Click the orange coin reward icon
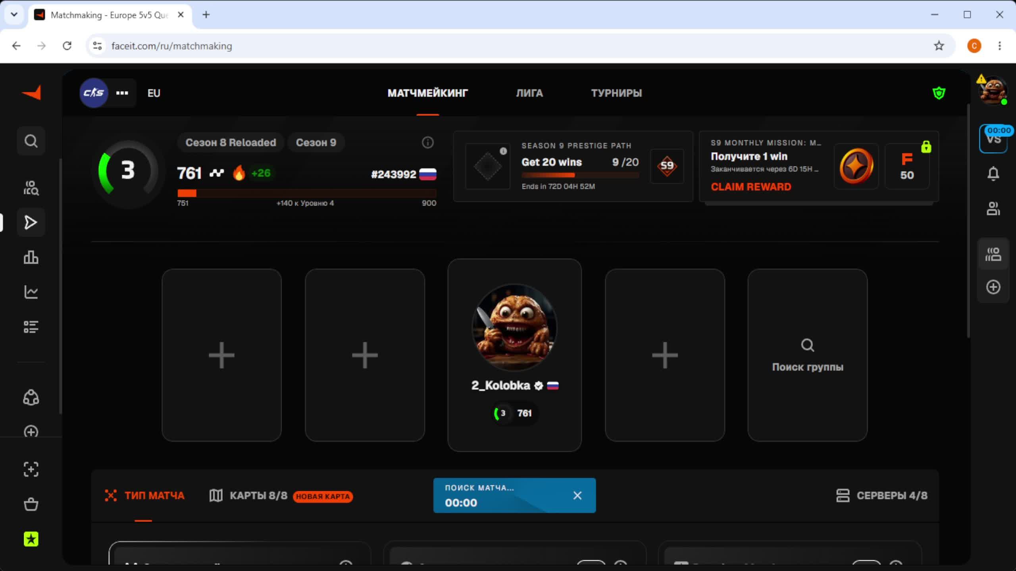This screenshot has width=1016, height=571. pyautogui.click(x=856, y=166)
